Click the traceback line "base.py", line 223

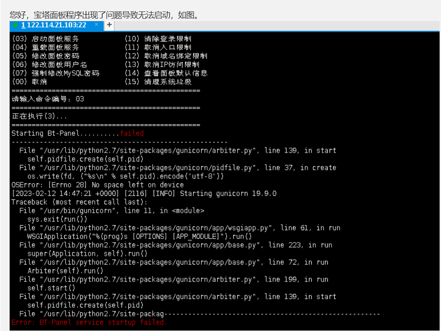click(176, 245)
